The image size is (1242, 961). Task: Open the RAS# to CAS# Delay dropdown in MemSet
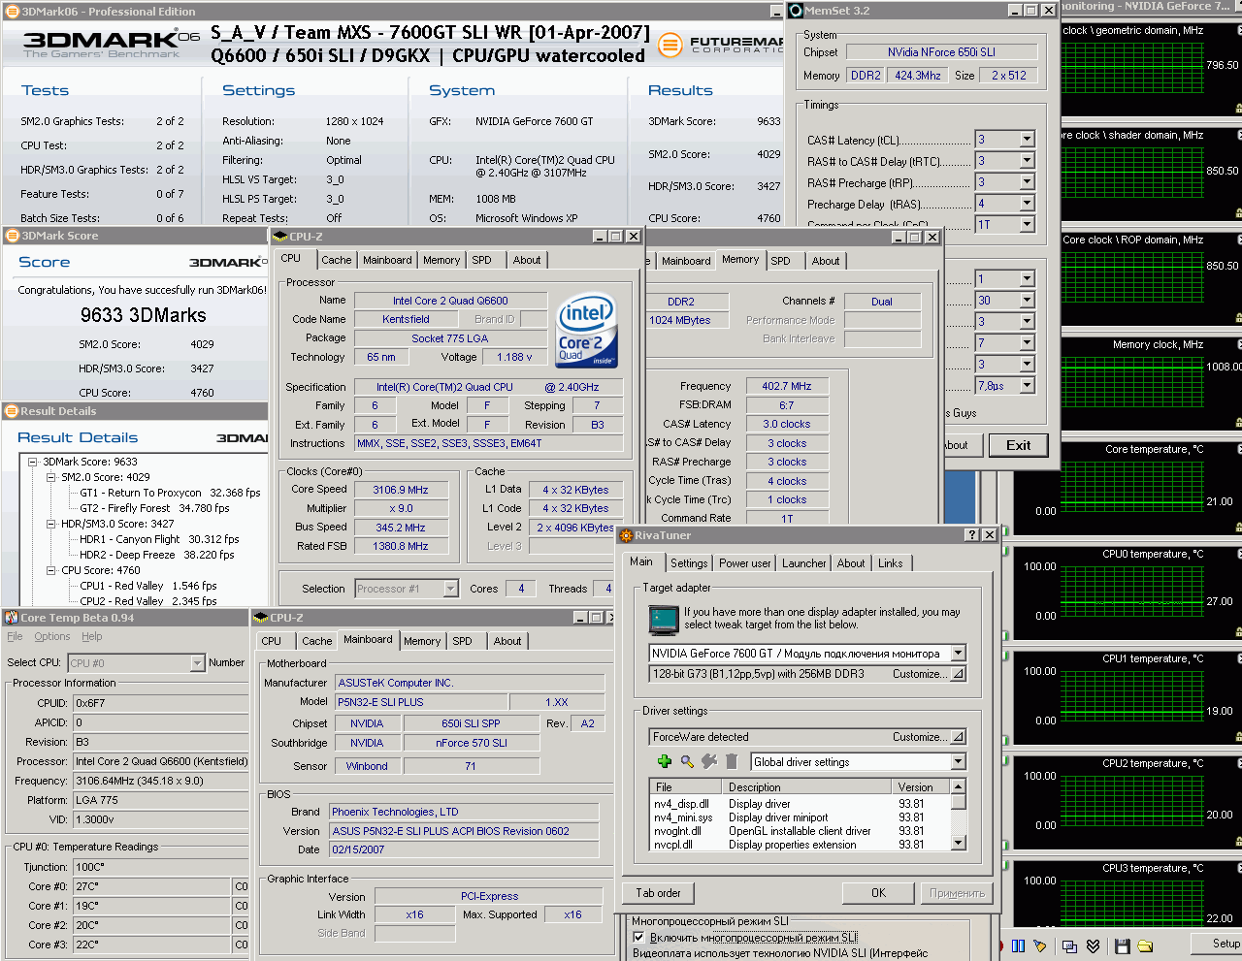pos(1027,161)
